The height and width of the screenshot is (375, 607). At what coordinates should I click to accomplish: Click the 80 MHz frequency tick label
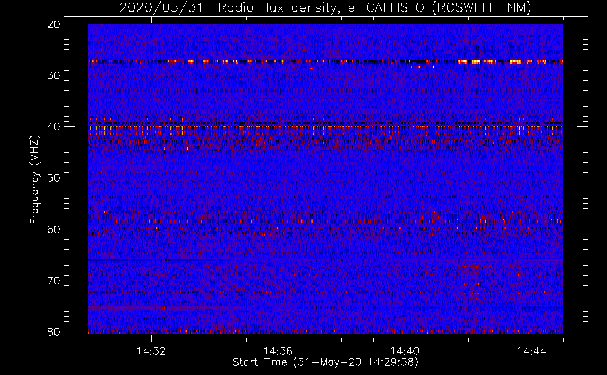pos(54,332)
